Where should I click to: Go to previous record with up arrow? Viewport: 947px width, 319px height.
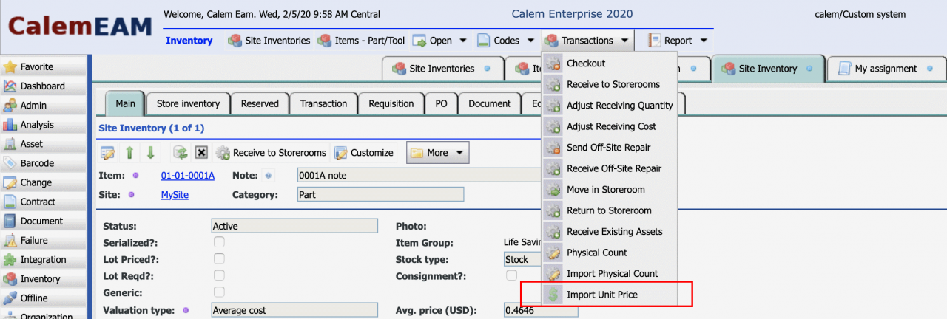(129, 153)
